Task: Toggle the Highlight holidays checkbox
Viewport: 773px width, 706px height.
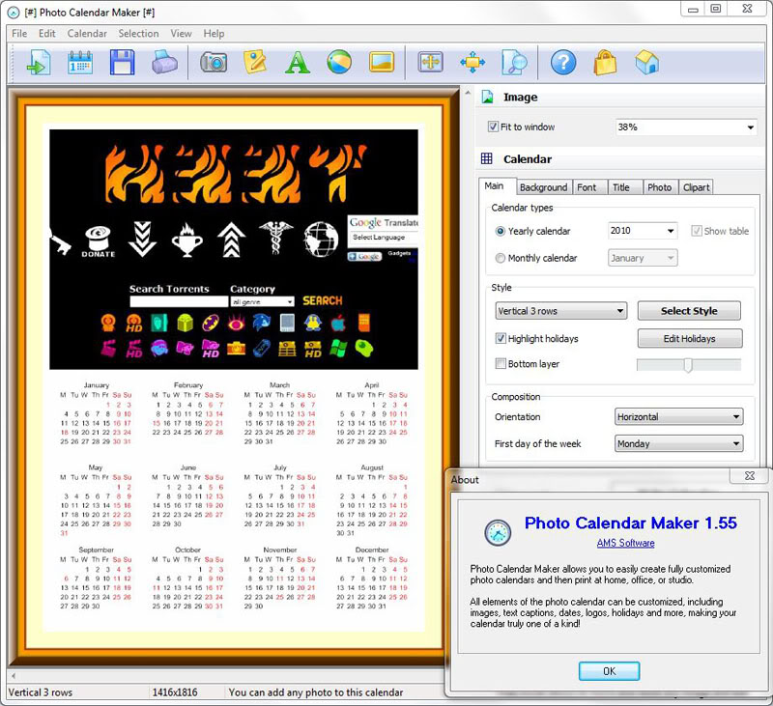Action: click(501, 338)
